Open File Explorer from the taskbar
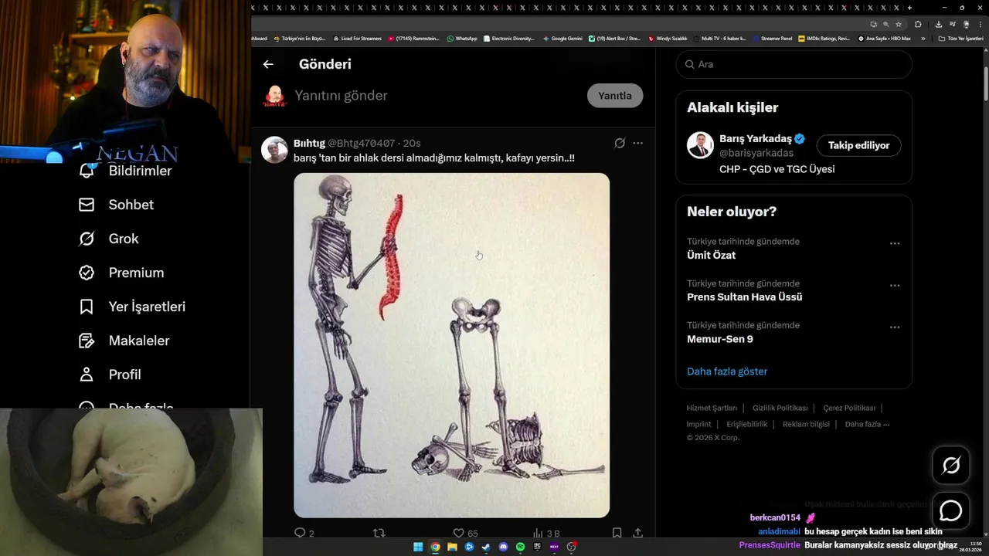Screen dimensions: 989x556 point(452,547)
